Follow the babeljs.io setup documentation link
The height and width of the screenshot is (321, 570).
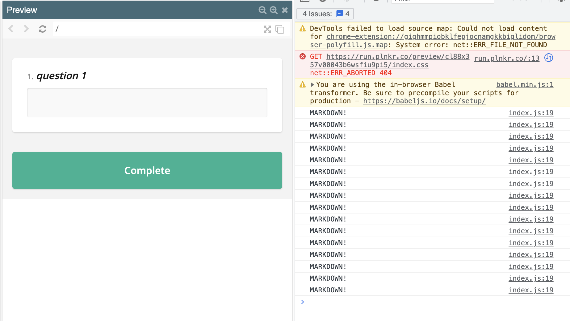click(x=424, y=101)
